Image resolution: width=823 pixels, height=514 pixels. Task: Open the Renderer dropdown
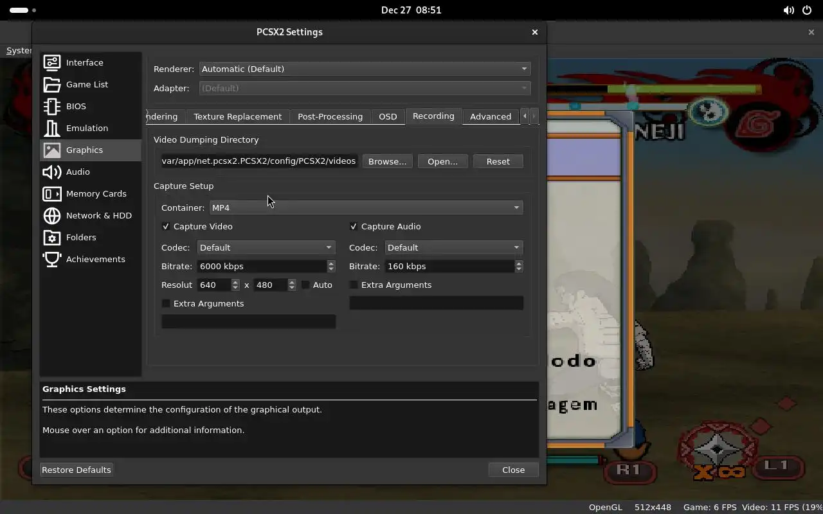(x=365, y=69)
